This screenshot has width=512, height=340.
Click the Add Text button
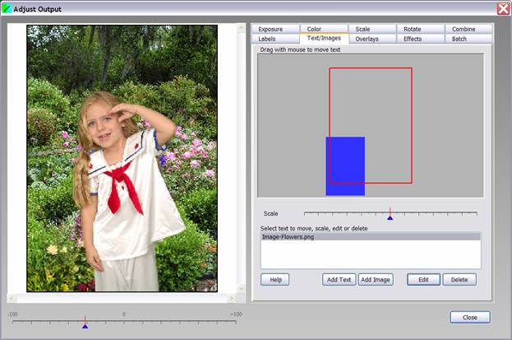point(339,280)
